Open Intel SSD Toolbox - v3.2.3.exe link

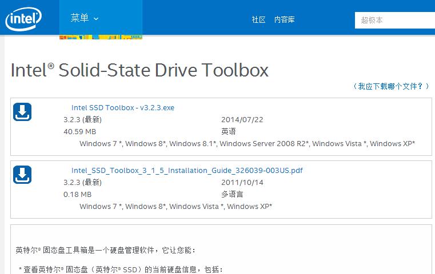click(123, 107)
